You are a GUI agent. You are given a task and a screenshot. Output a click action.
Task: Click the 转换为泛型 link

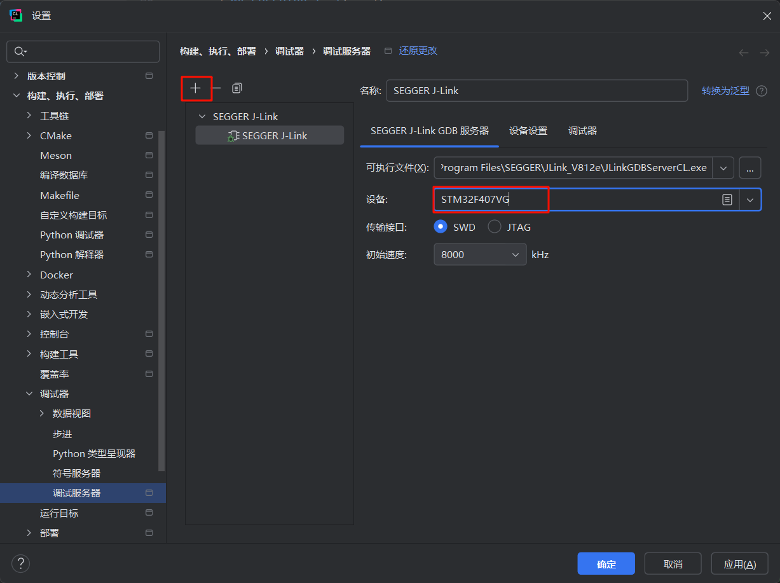725,91
